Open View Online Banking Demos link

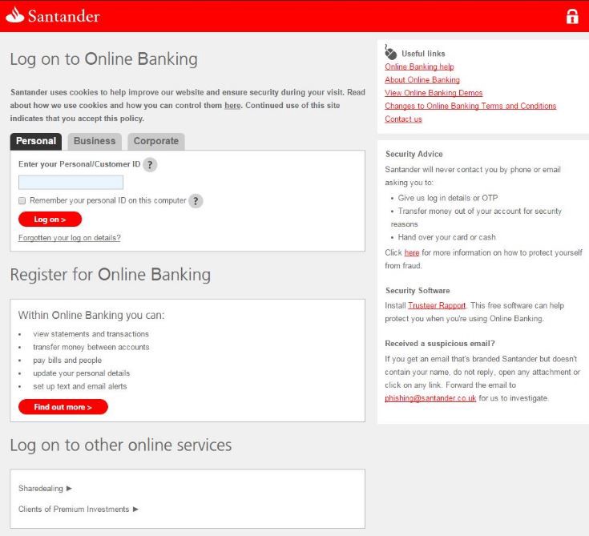point(434,93)
